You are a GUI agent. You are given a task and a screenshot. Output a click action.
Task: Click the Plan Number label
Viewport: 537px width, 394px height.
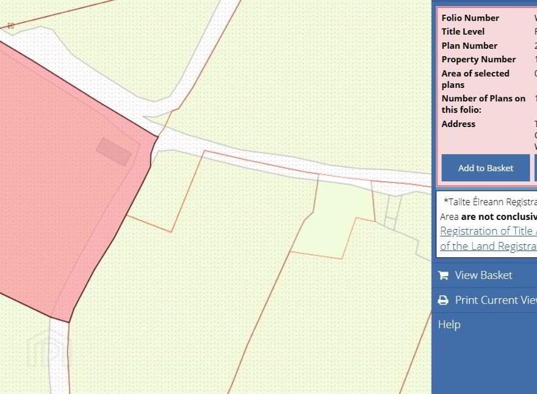(x=469, y=46)
